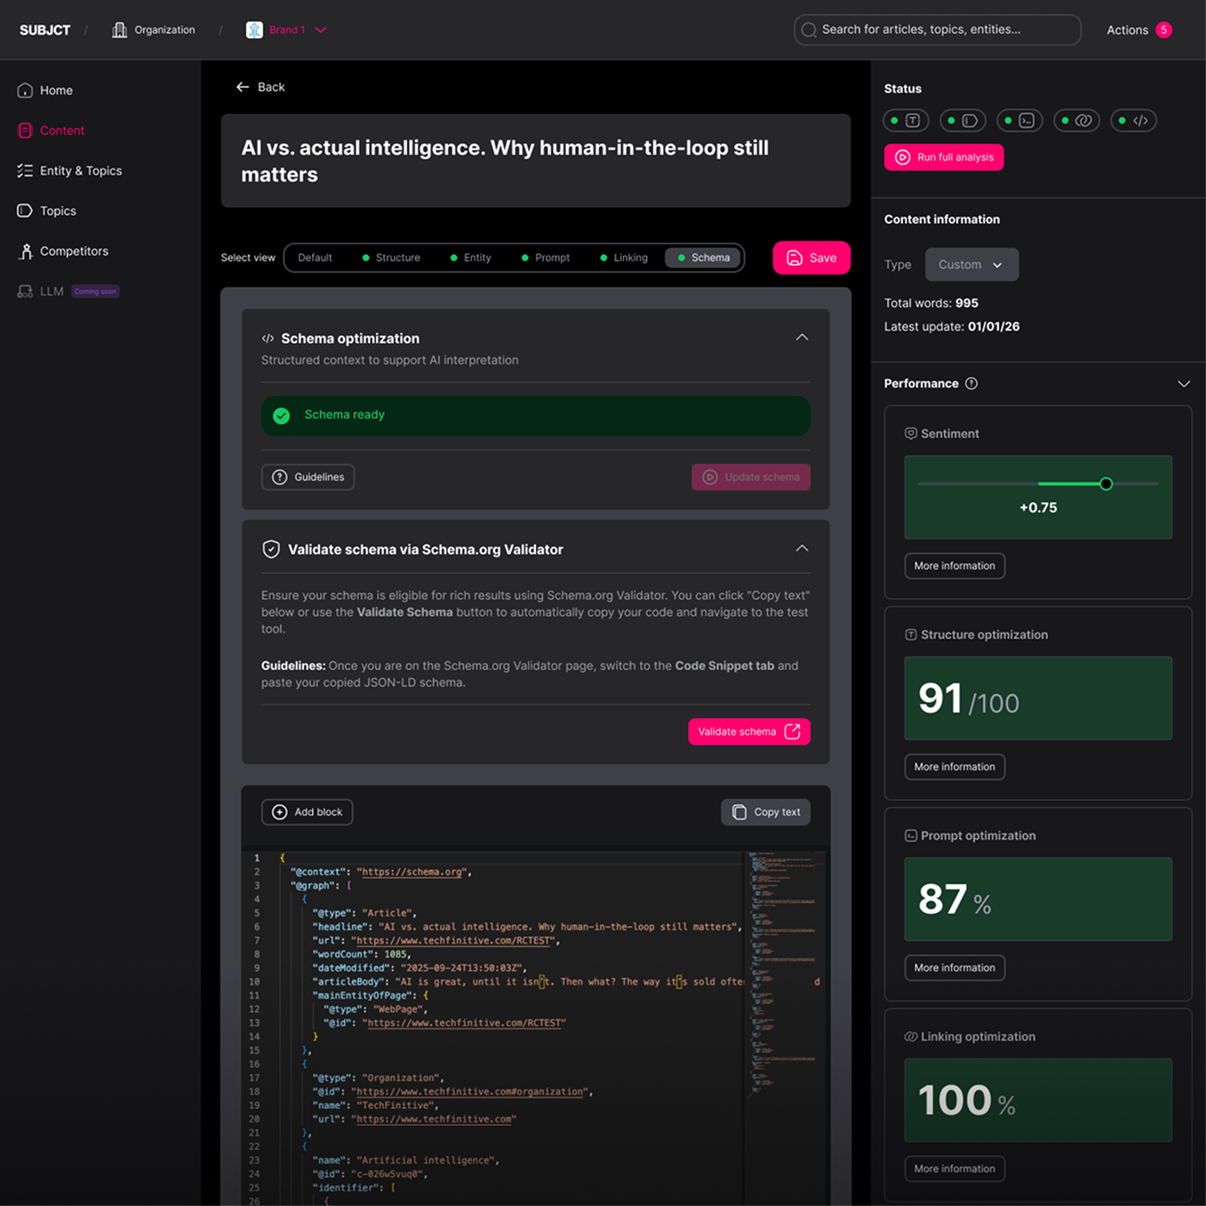Switch to the Entity view
The width and height of the screenshot is (1206, 1206).
[471, 258]
